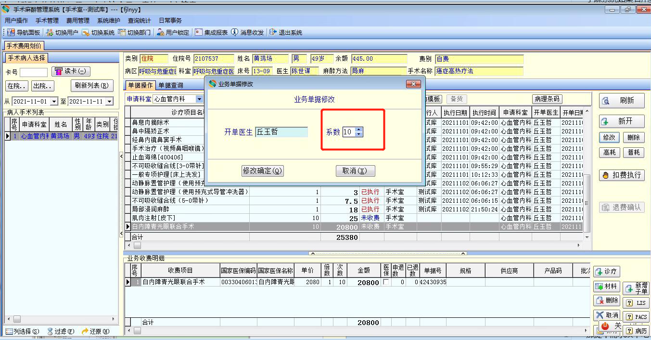Open start date 2021-11-01 dropdown

[x=53, y=102]
